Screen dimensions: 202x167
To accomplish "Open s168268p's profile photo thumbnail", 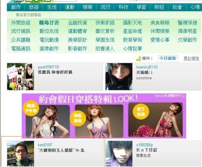I will [x=119, y=154].
